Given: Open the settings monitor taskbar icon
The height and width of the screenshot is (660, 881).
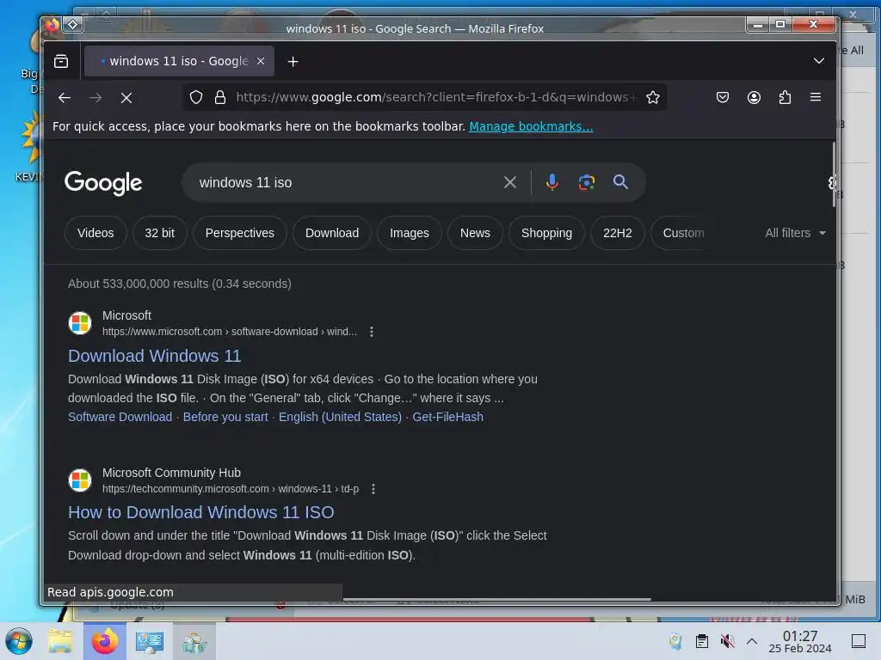Looking at the screenshot, I should point(150,641).
